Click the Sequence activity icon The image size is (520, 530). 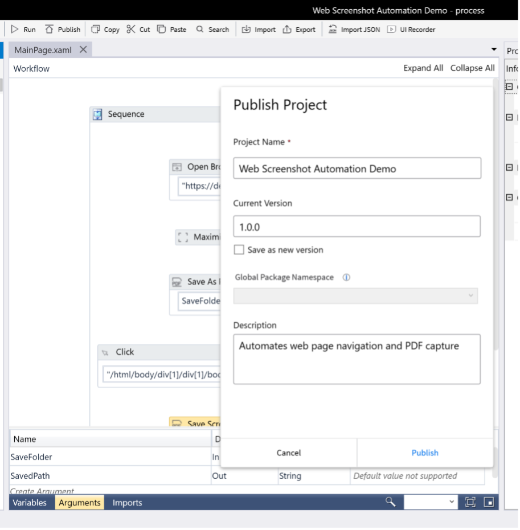point(98,114)
